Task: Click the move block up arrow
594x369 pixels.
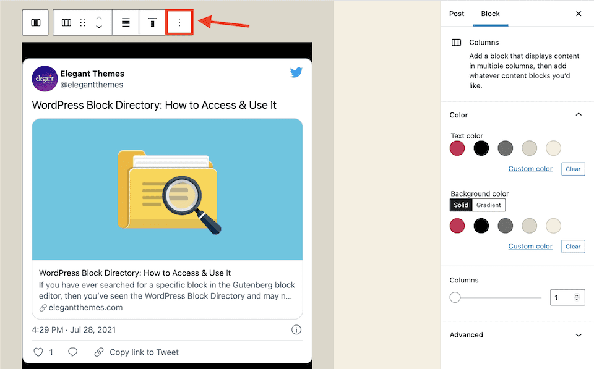Action: (x=99, y=18)
